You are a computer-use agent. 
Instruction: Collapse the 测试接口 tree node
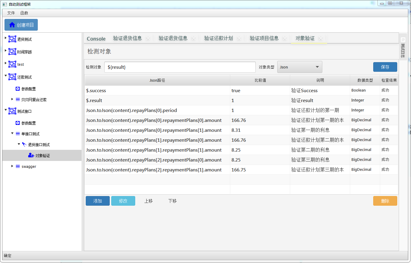click(6, 110)
